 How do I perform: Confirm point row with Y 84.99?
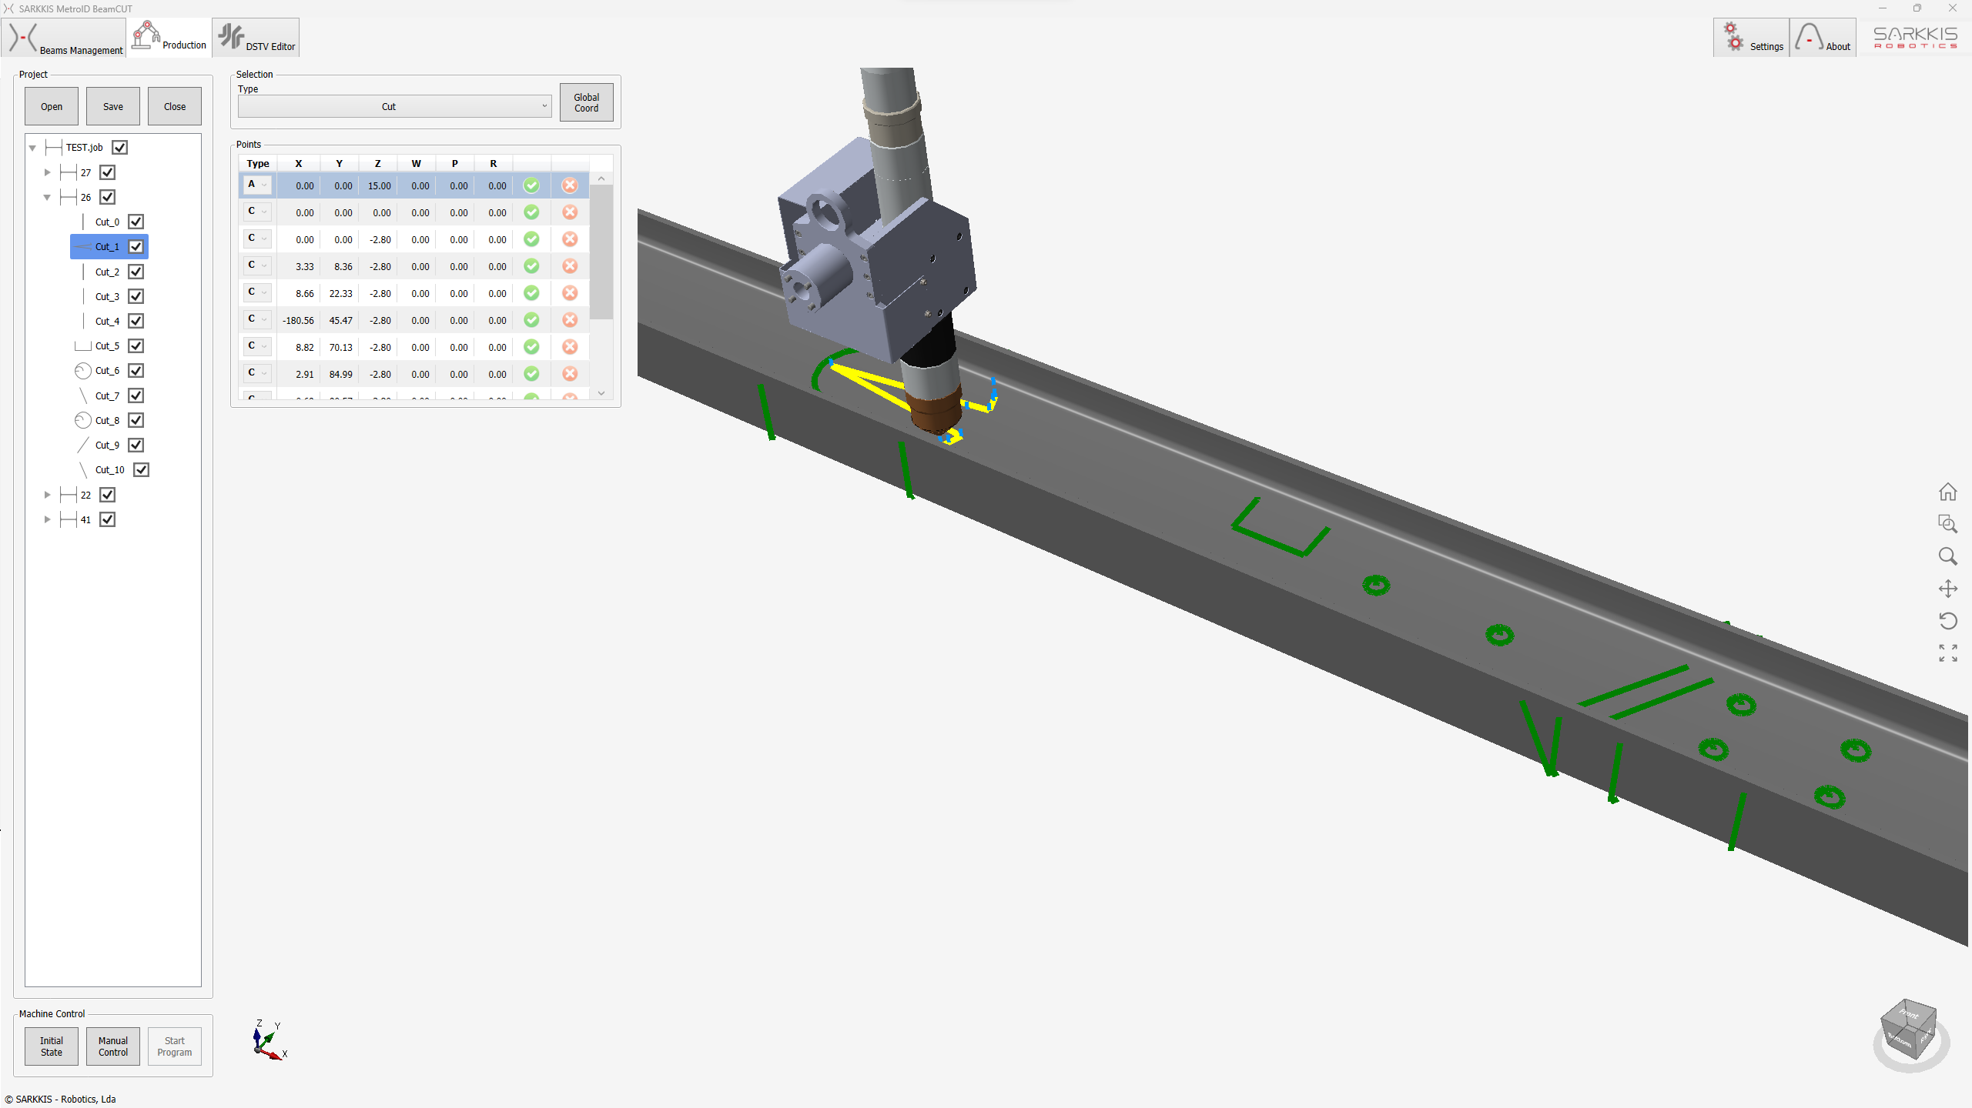point(531,374)
